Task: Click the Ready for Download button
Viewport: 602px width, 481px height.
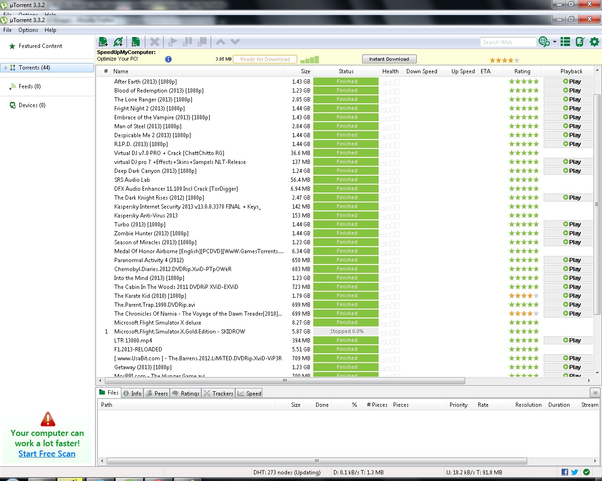Action: (x=265, y=59)
